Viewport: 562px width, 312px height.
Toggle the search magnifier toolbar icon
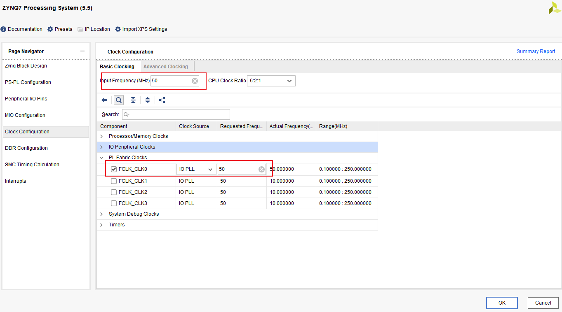pos(119,100)
